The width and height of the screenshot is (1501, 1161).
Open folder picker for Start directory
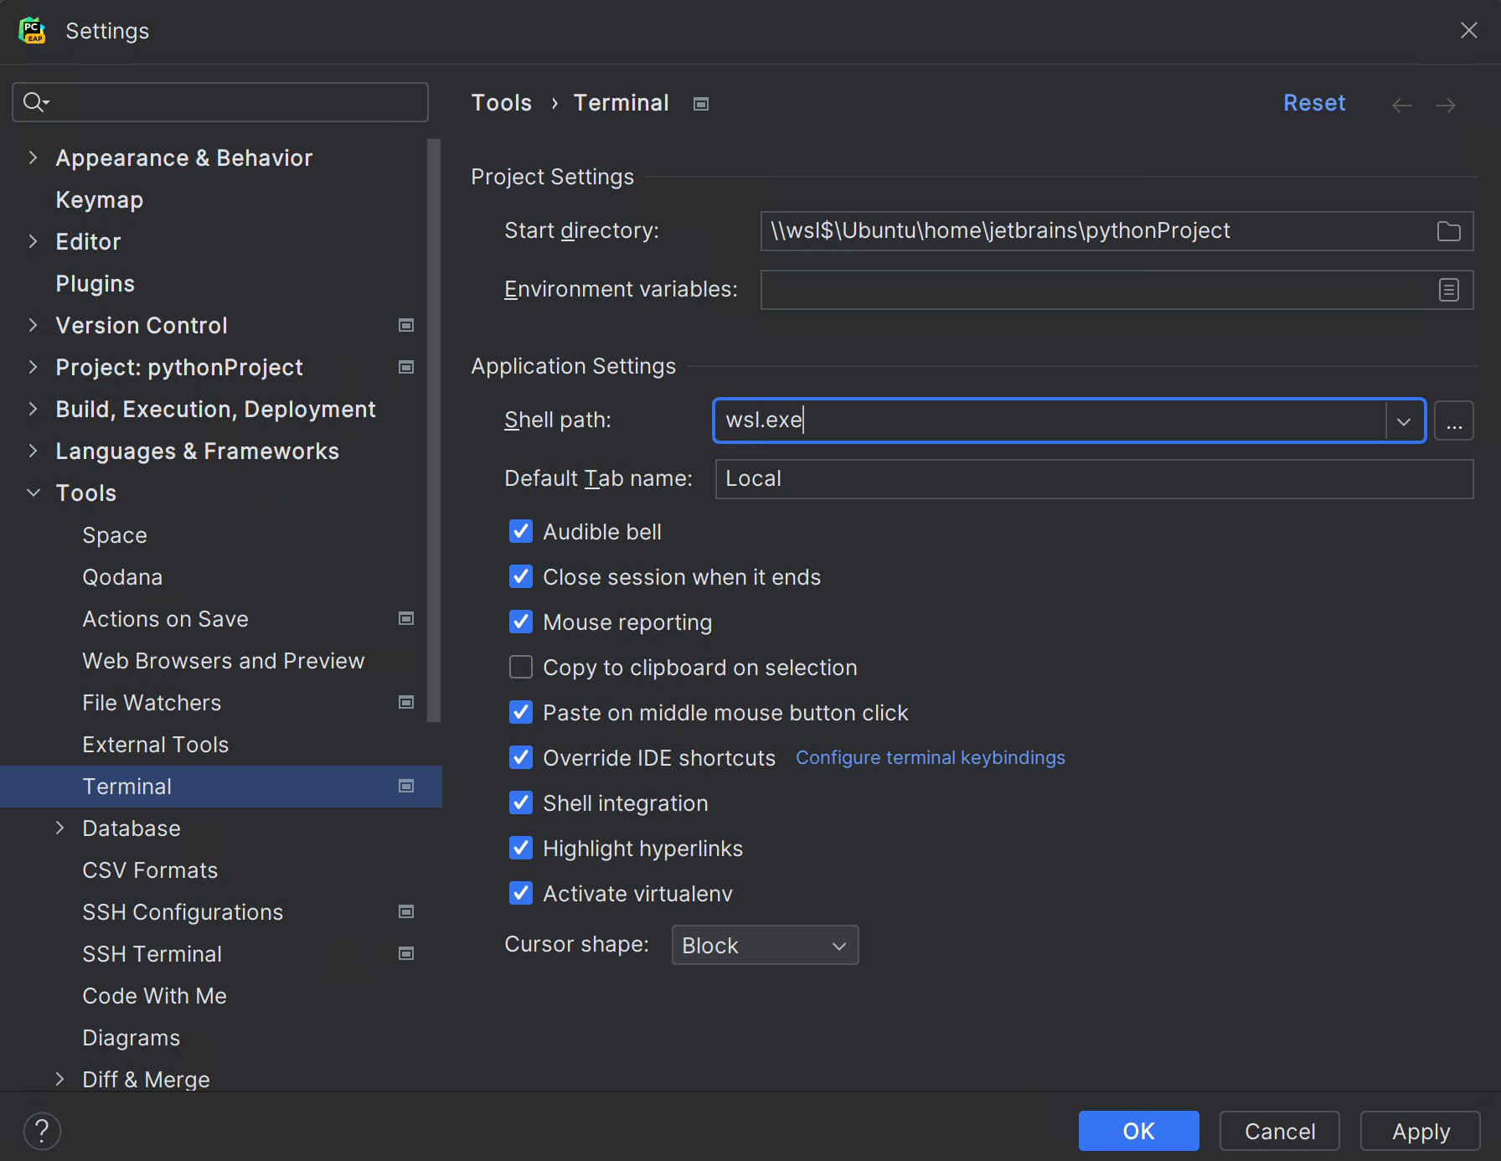pos(1449,231)
